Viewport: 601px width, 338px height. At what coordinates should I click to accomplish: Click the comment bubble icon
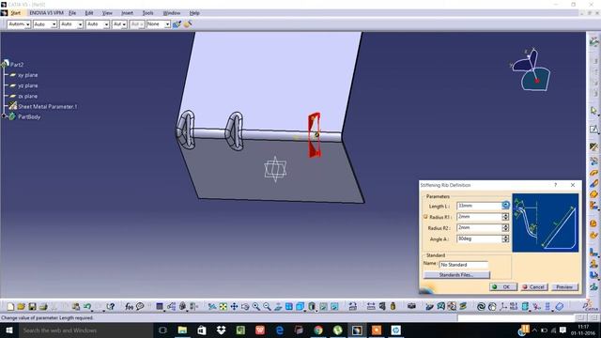tap(140, 307)
